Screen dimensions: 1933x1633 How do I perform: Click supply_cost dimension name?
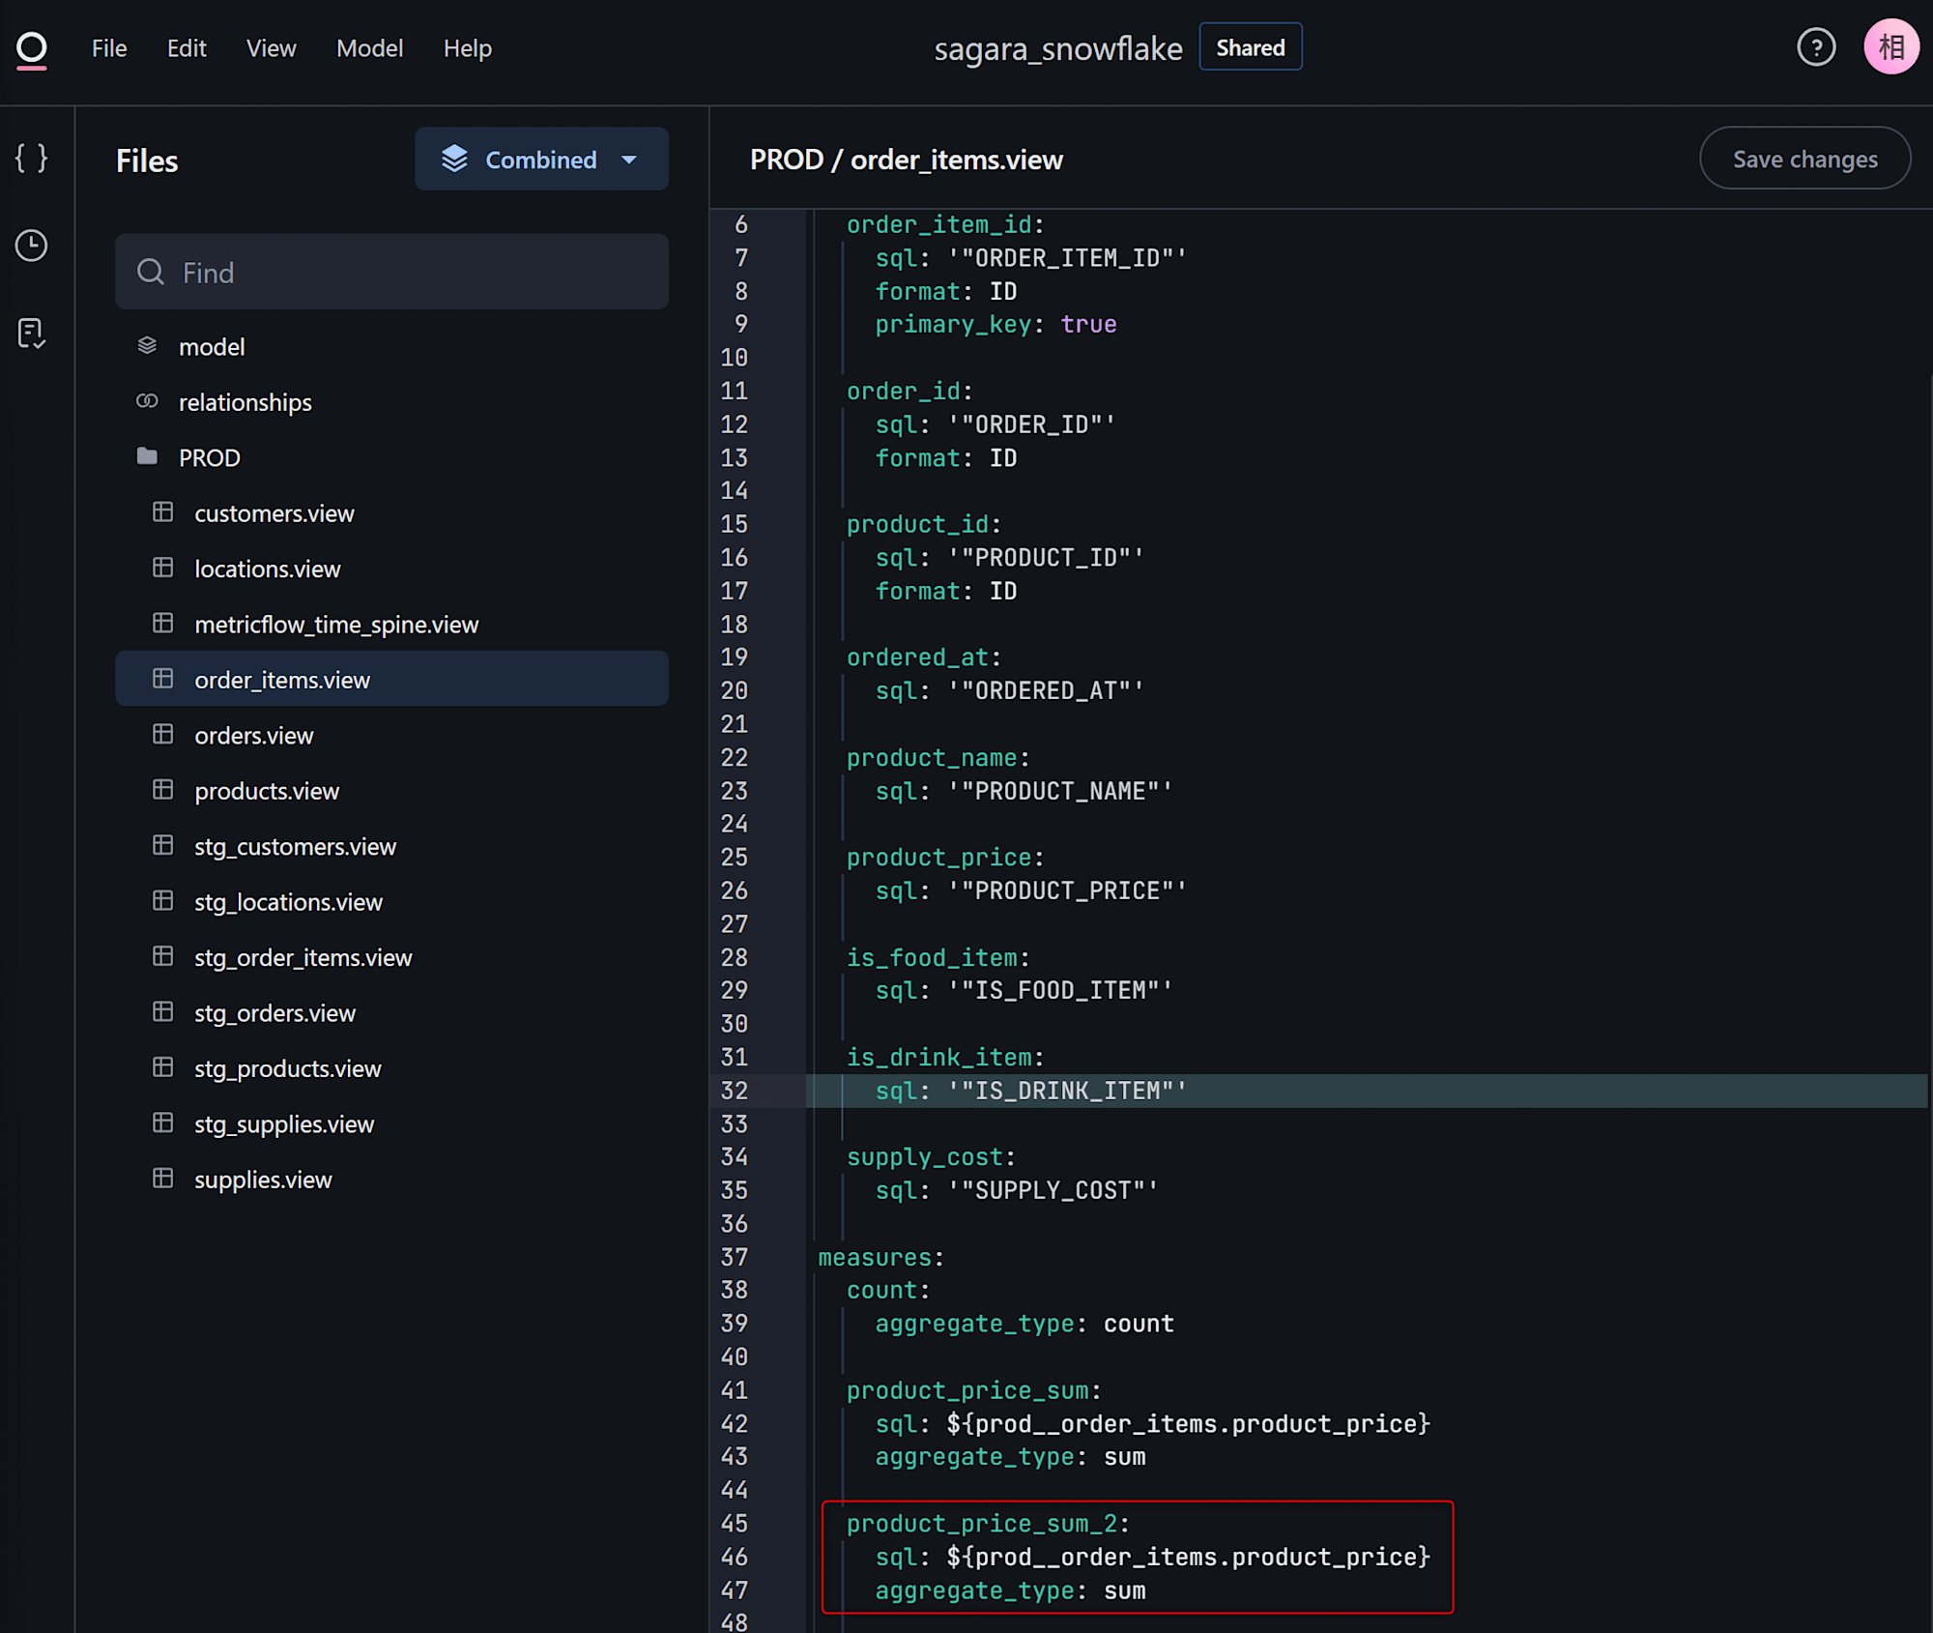[925, 1157]
